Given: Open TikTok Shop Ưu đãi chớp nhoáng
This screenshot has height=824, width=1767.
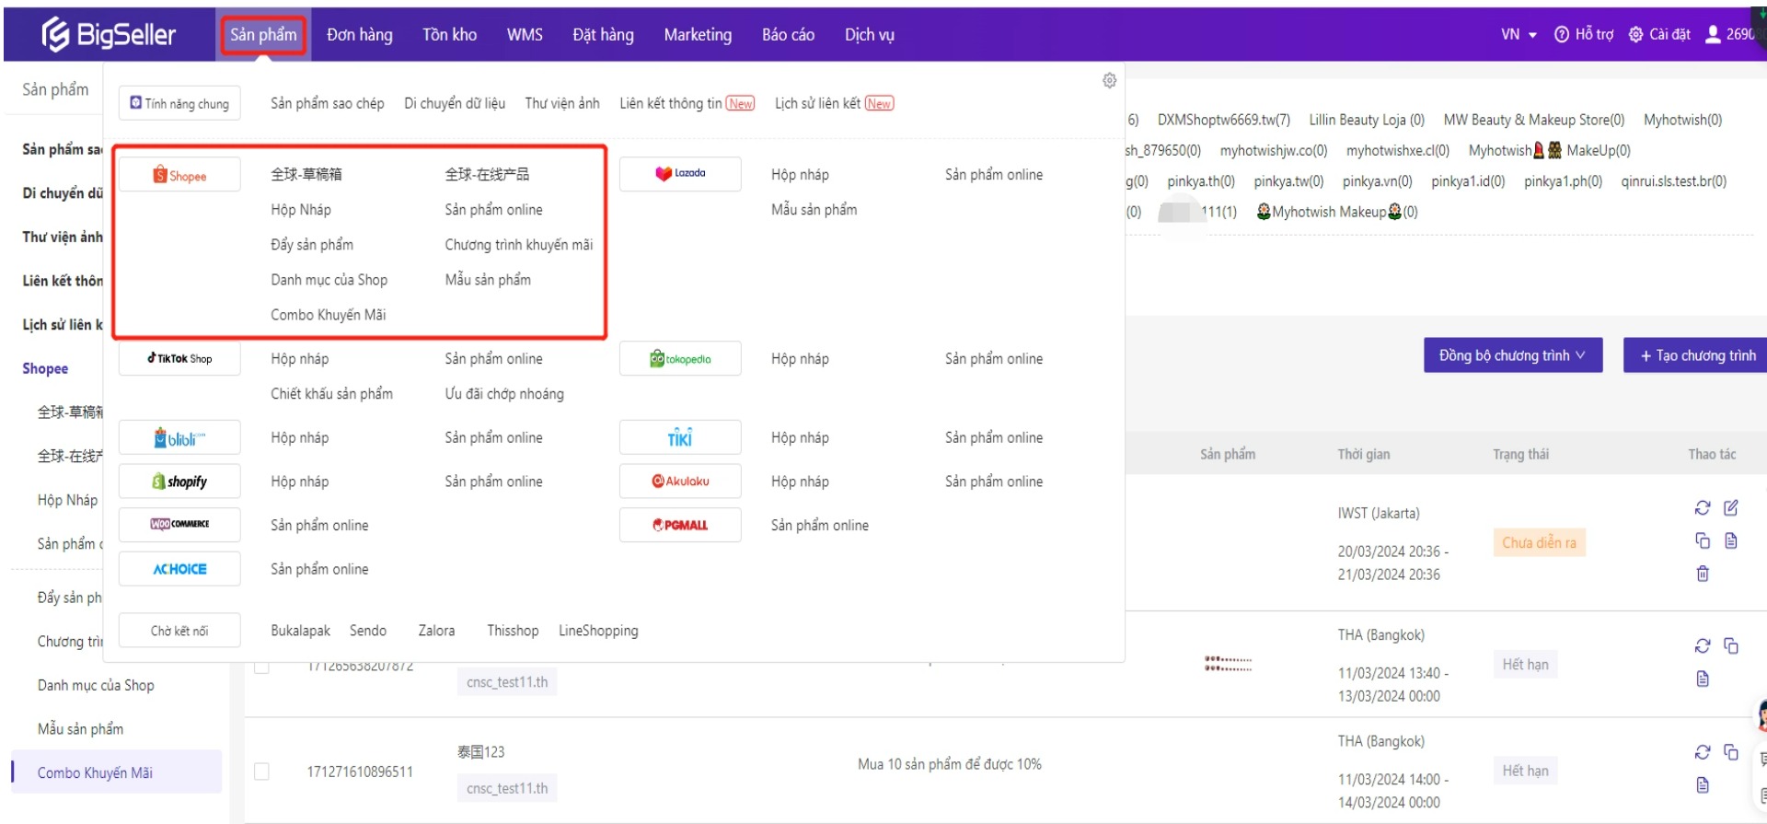Looking at the screenshot, I should click(504, 394).
